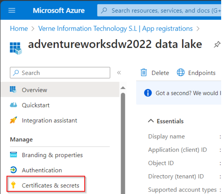The image size is (223, 194).
Task: Click the sidebar search magnifier icon
Action: coord(16,73)
